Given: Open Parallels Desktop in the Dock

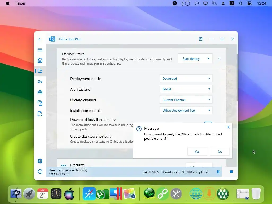Looking at the screenshot, I should [116, 194].
